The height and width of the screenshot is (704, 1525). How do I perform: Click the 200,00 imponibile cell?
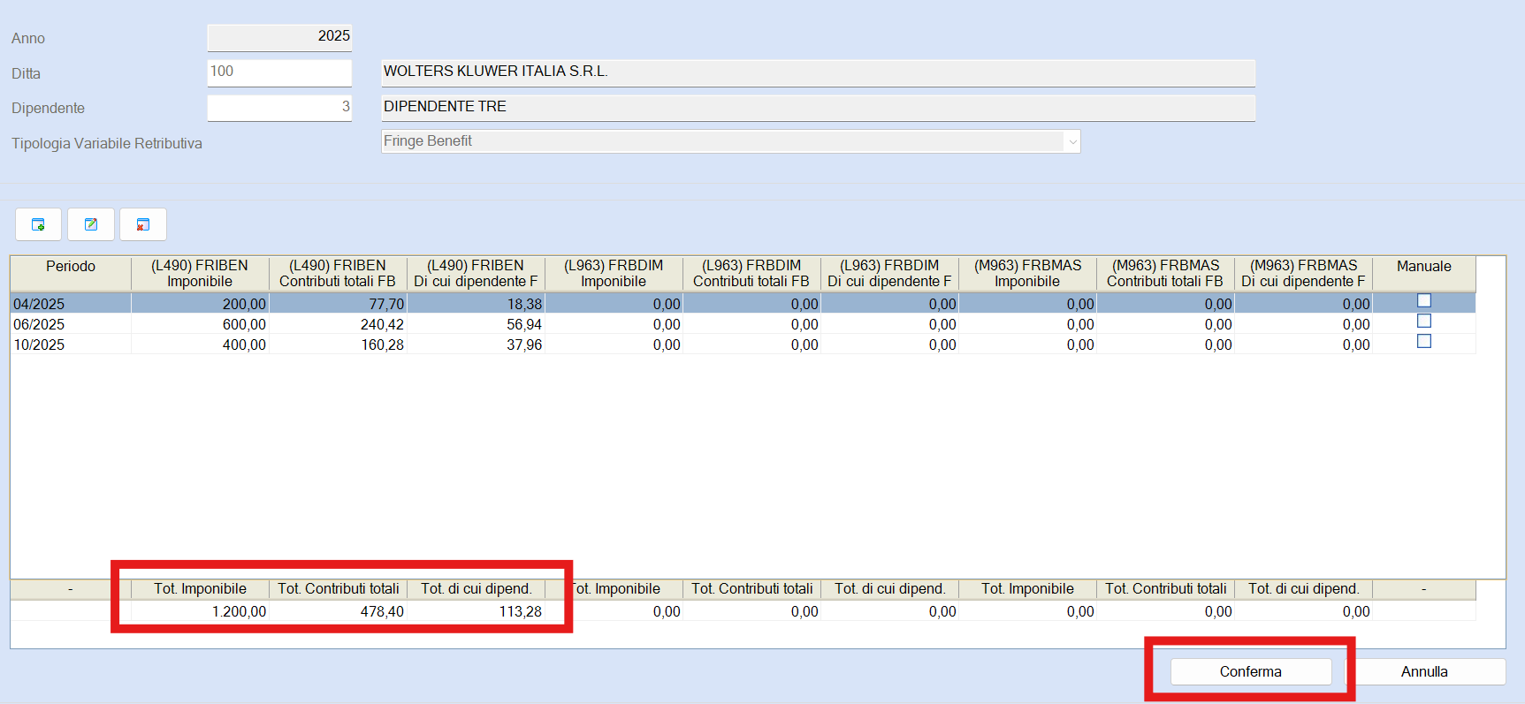pos(200,304)
